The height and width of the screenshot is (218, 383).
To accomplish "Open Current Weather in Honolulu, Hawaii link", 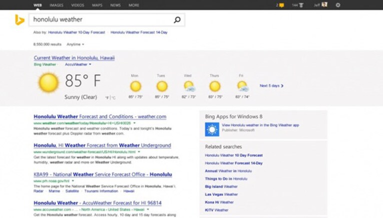I will (x=74, y=58).
